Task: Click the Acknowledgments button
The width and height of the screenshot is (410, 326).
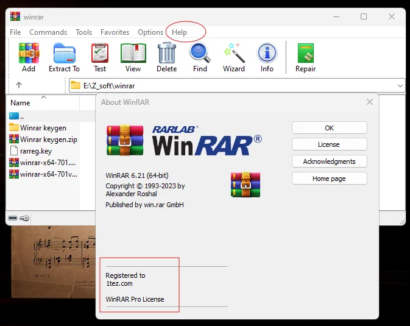Action: (x=329, y=161)
